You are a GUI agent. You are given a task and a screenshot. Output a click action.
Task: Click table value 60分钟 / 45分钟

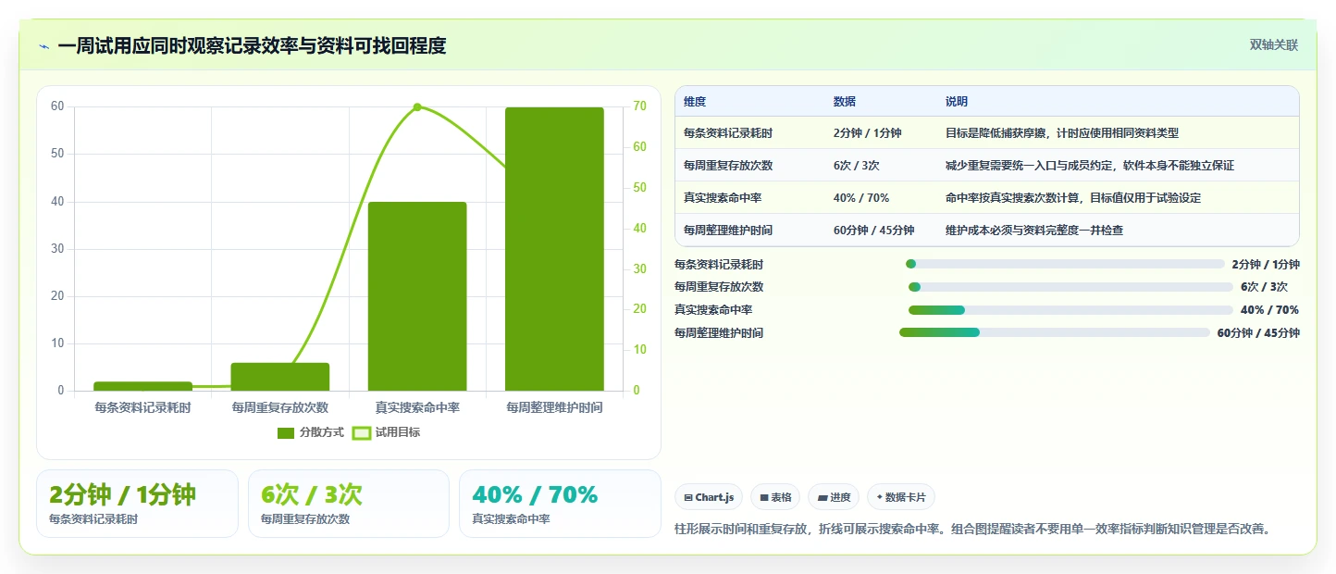pyautogui.click(x=873, y=231)
